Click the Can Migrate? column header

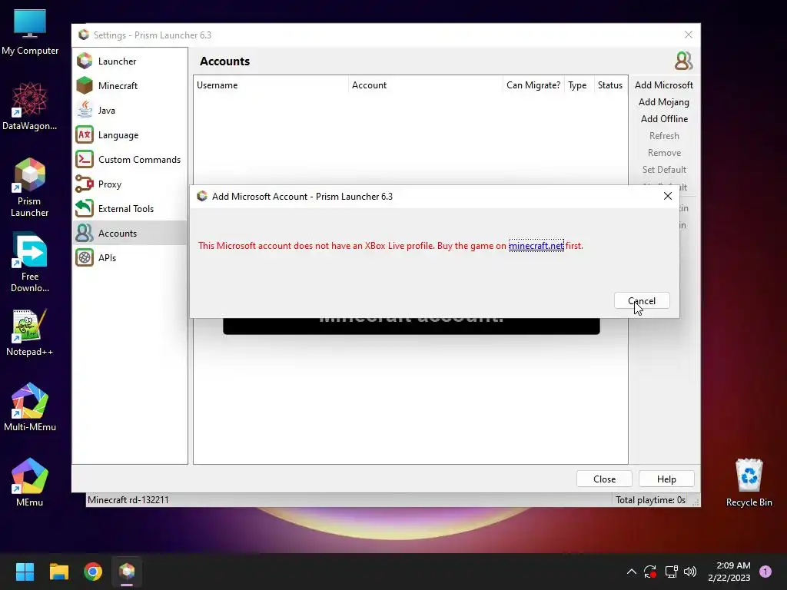pyautogui.click(x=533, y=85)
